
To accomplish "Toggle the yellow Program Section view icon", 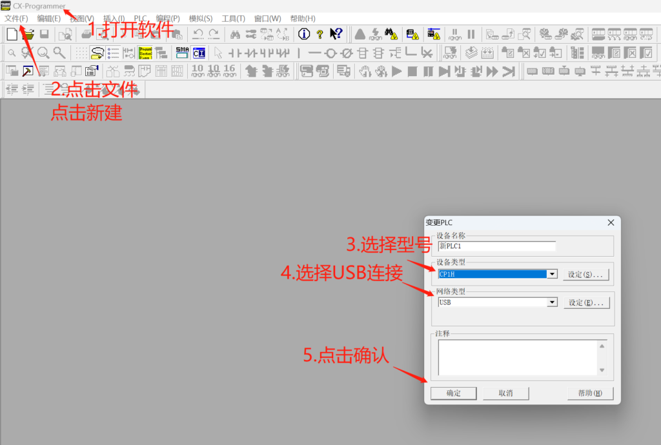I will point(145,53).
